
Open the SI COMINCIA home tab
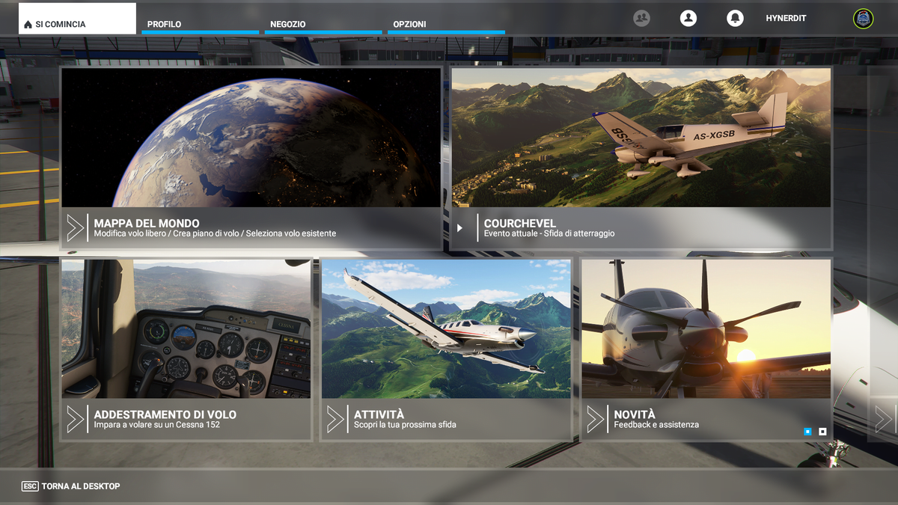click(x=77, y=19)
